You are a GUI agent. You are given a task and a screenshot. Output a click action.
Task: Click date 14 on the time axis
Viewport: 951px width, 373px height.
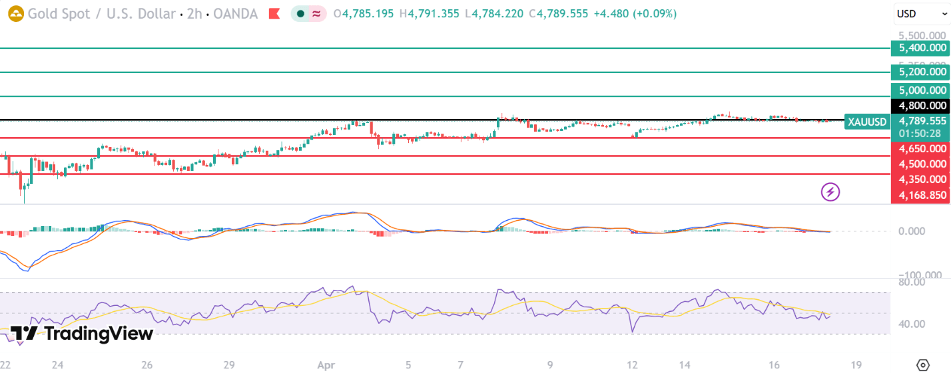click(x=683, y=365)
